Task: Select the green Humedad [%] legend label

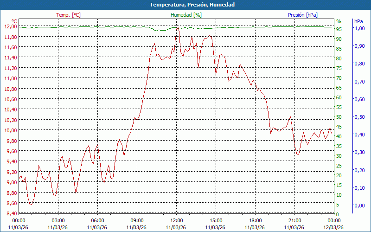Action: [186, 15]
